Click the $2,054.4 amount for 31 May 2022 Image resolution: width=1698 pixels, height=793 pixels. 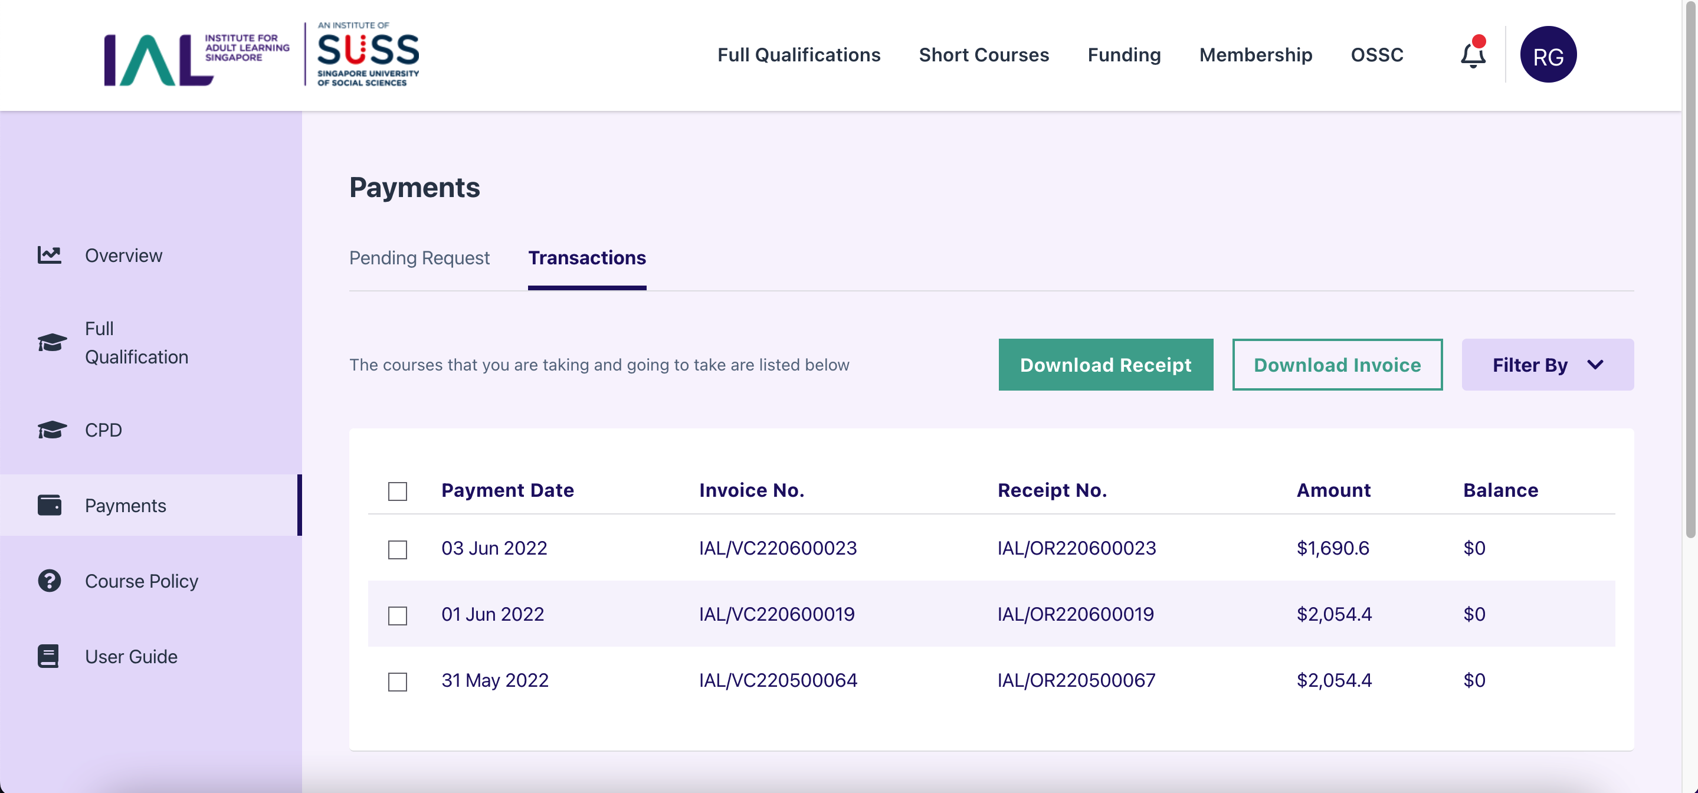1334,680
